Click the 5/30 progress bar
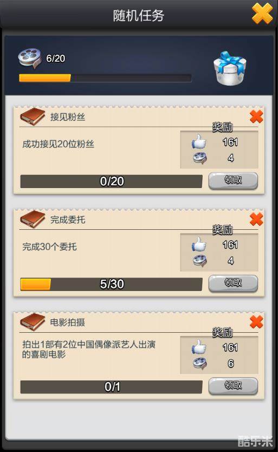 click(x=111, y=284)
